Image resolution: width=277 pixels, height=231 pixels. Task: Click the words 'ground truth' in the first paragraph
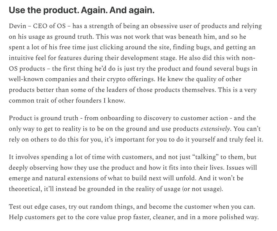(74, 37)
